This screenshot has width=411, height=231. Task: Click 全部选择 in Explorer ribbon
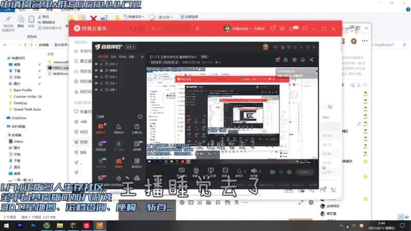pyautogui.click(x=189, y=17)
